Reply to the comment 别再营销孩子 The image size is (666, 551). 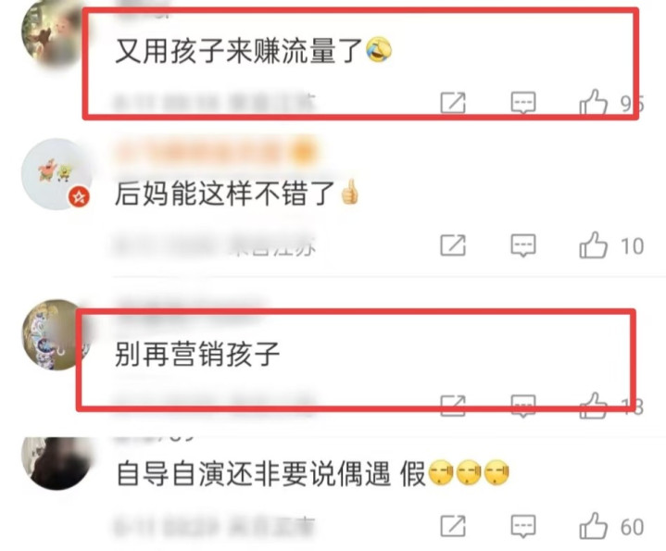[x=523, y=406]
